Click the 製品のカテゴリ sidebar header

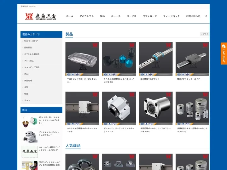41,34
